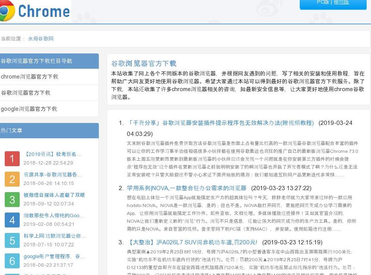Click the green number 3 rank badge
This screenshot has width=371, height=275.
click(12, 200)
